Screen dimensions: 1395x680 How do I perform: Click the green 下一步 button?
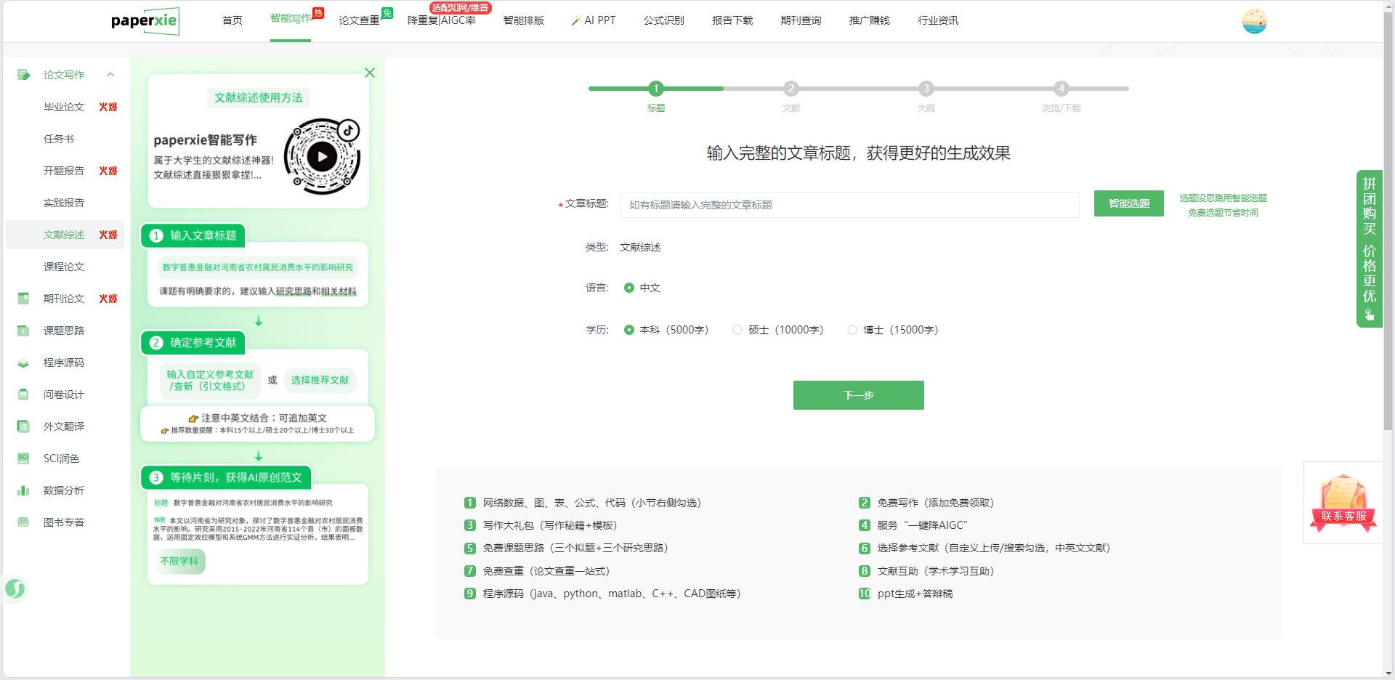[x=858, y=395]
